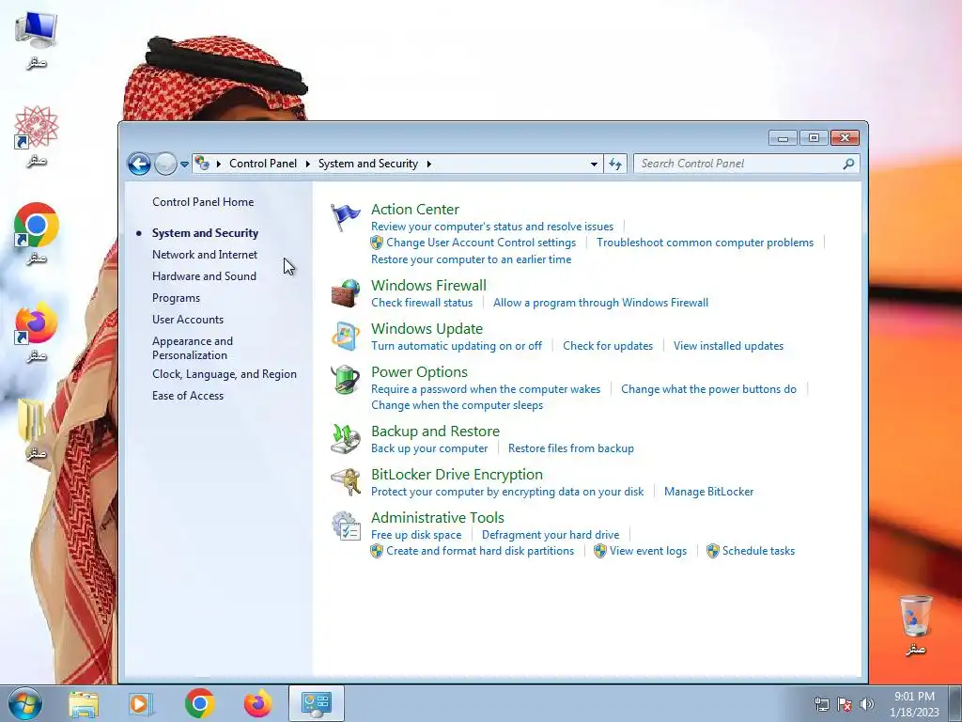Image resolution: width=962 pixels, height=722 pixels.
Task: Open Firefox from the taskbar
Action: (257, 703)
